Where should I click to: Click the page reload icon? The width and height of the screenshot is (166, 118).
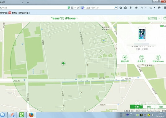(x=78, y=8)
